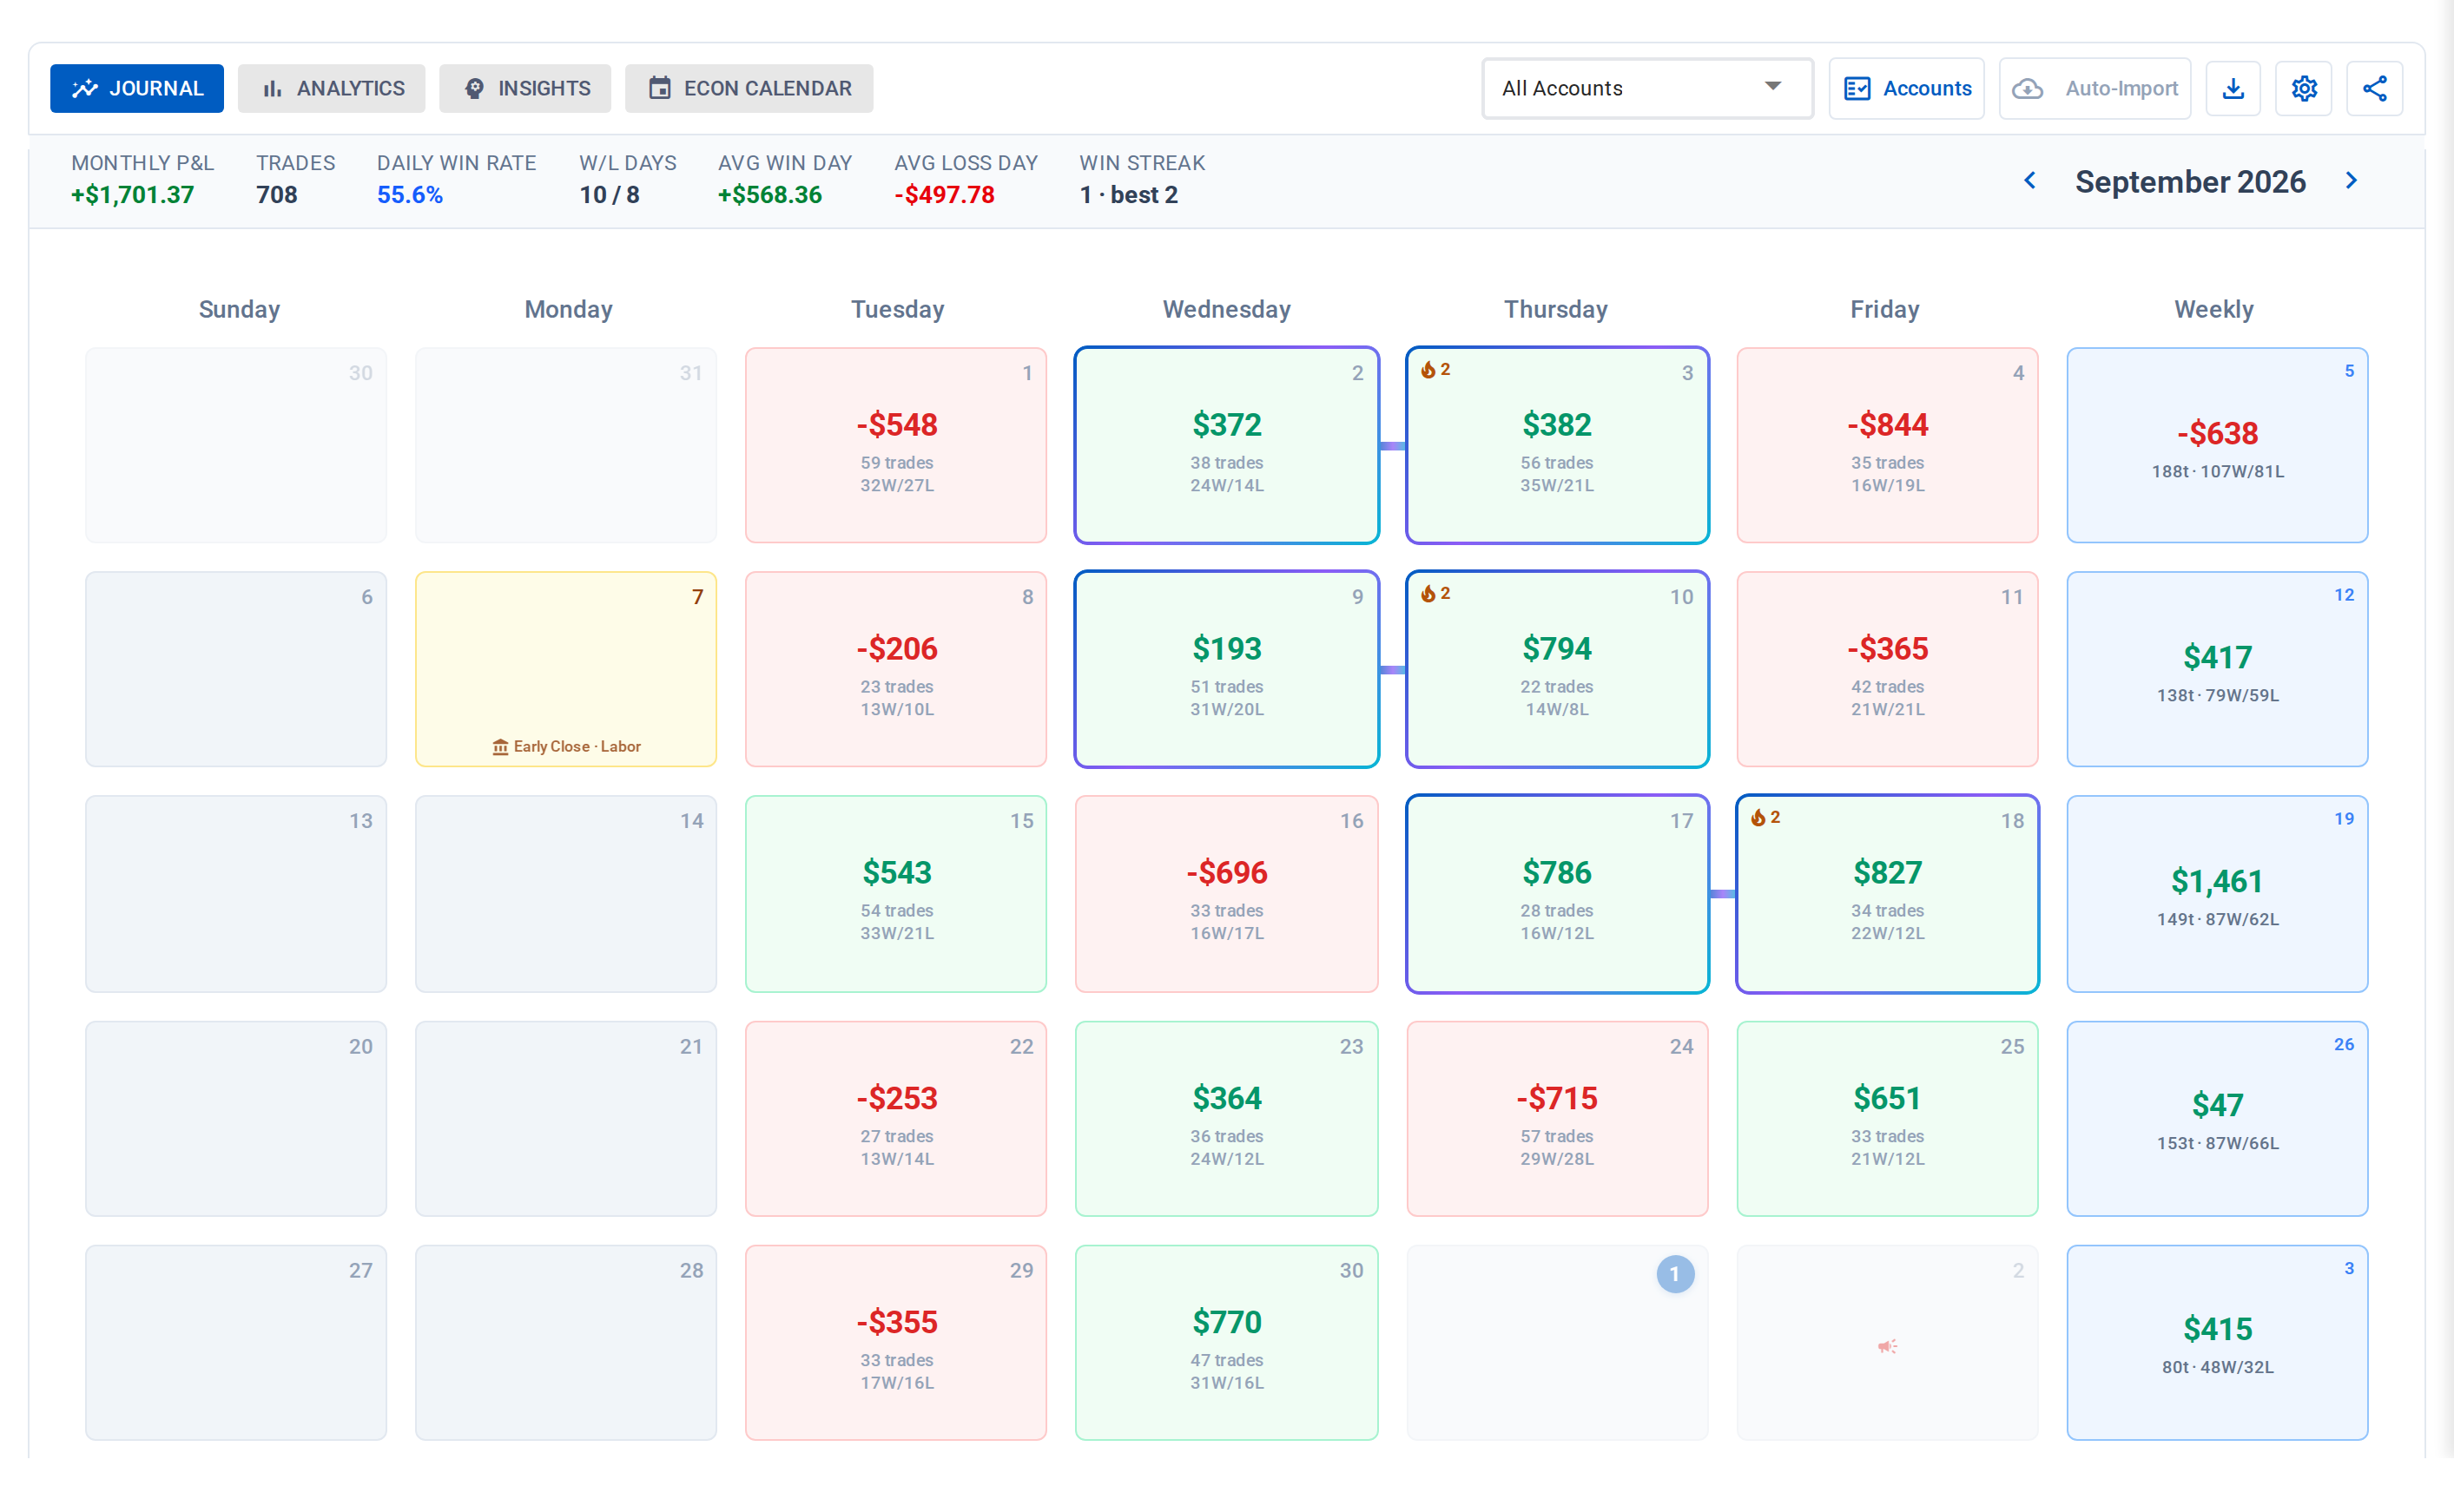
Task: Click the highlighted October 1 date badge
Action: [1676, 1274]
